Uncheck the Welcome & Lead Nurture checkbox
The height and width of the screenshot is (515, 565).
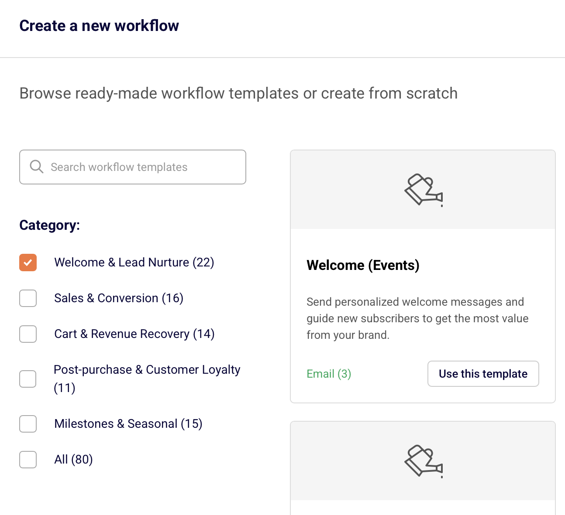pyautogui.click(x=28, y=263)
